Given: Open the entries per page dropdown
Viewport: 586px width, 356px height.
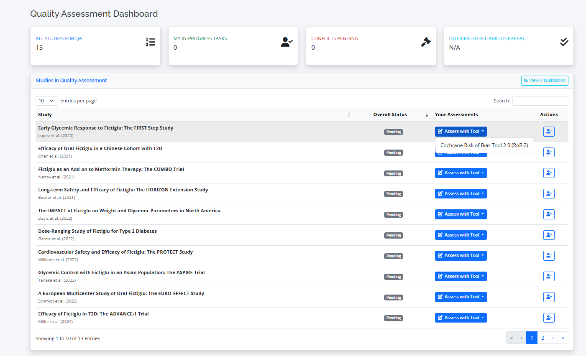Looking at the screenshot, I should click(x=46, y=101).
